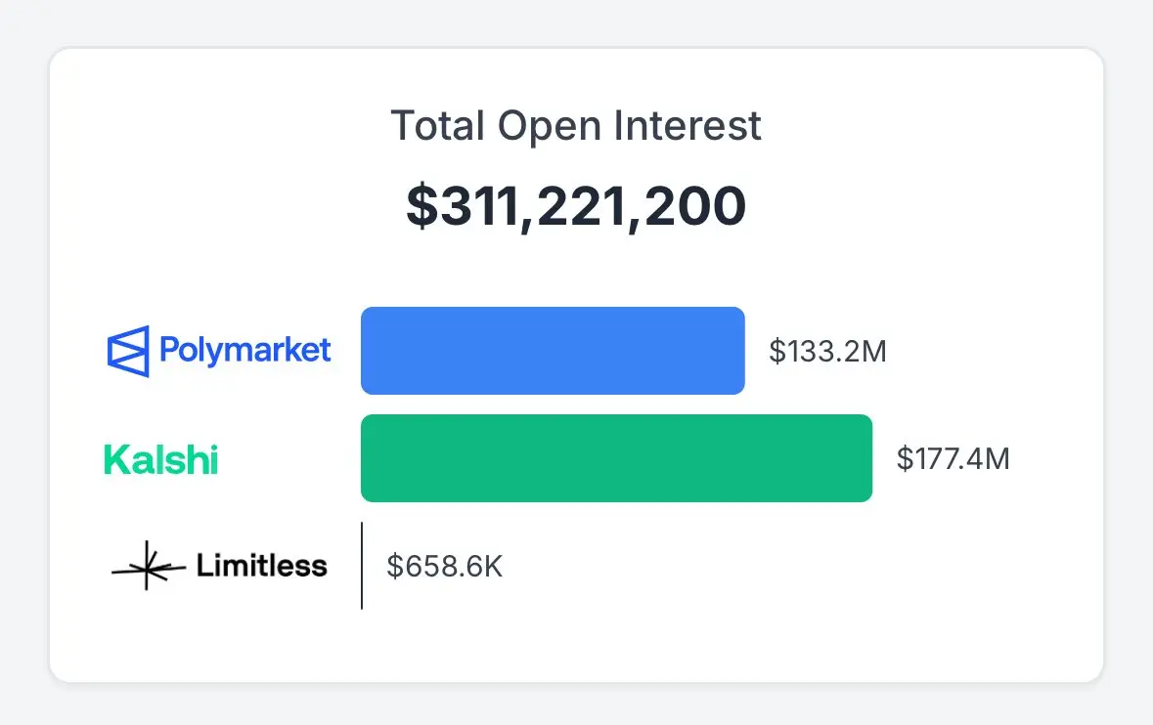Select the blue Polymarket bar
Screen dimensions: 1153x725
pos(553,351)
